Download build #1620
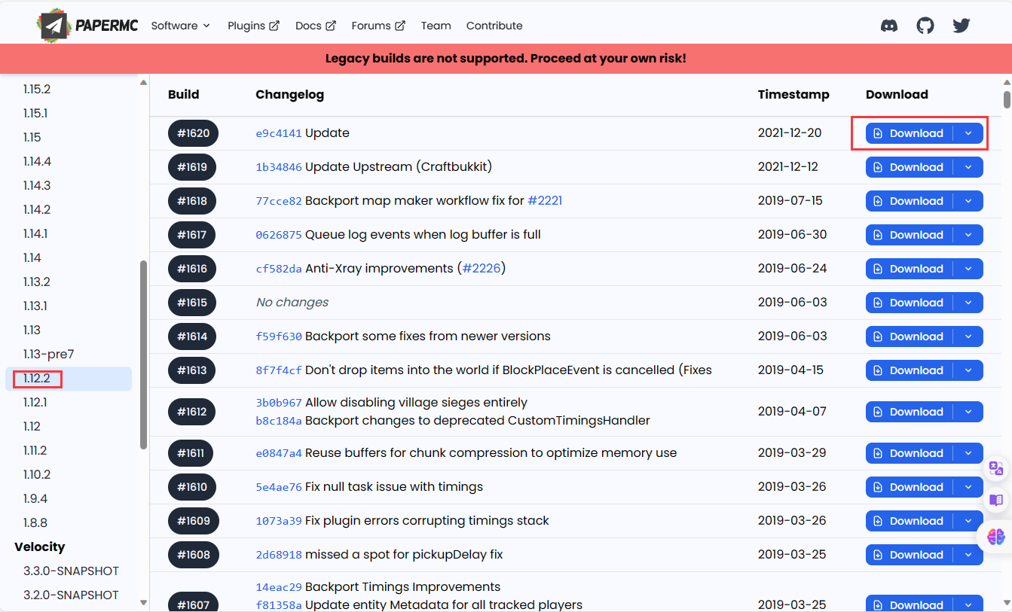 (909, 133)
